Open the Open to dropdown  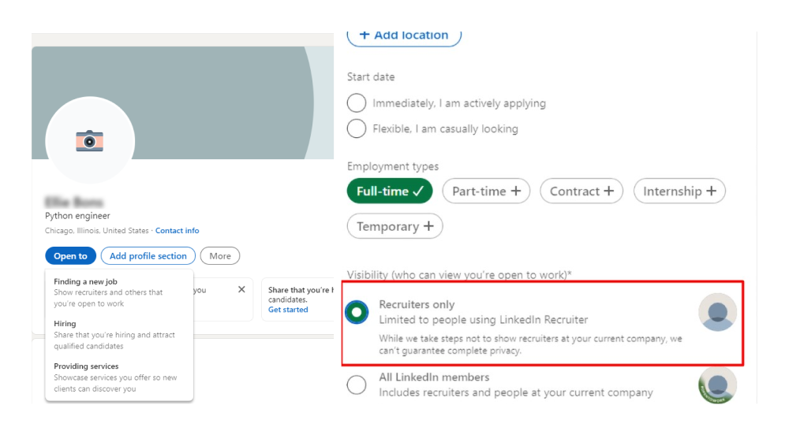tap(70, 256)
